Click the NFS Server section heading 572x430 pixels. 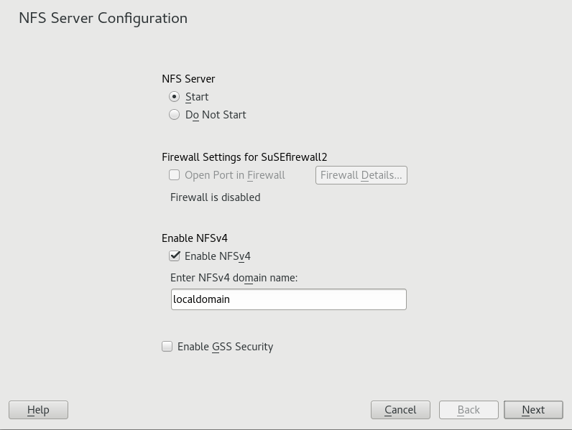tap(188, 79)
